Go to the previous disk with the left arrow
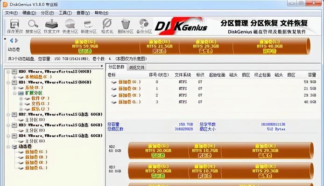Viewport: 324px width, 186px height. pyautogui.click(x=12, y=40)
